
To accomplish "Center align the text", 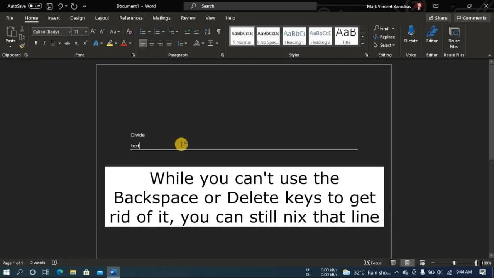I will pyautogui.click(x=152, y=43).
